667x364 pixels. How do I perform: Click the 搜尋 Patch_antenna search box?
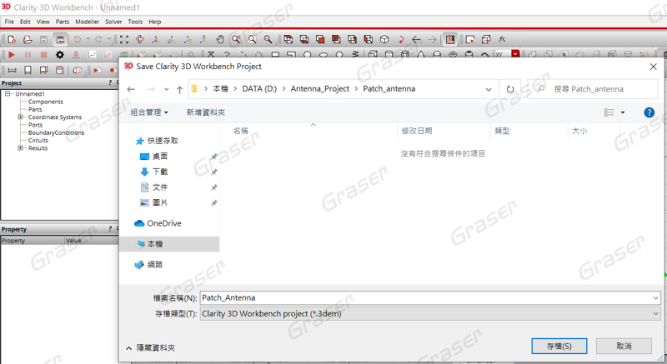pos(593,89)
